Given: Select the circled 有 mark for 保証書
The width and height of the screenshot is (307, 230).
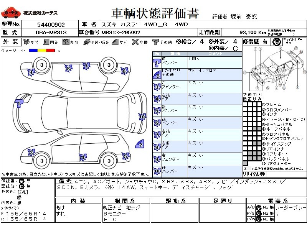Looking at the screenshot, I should pos(21,181).
